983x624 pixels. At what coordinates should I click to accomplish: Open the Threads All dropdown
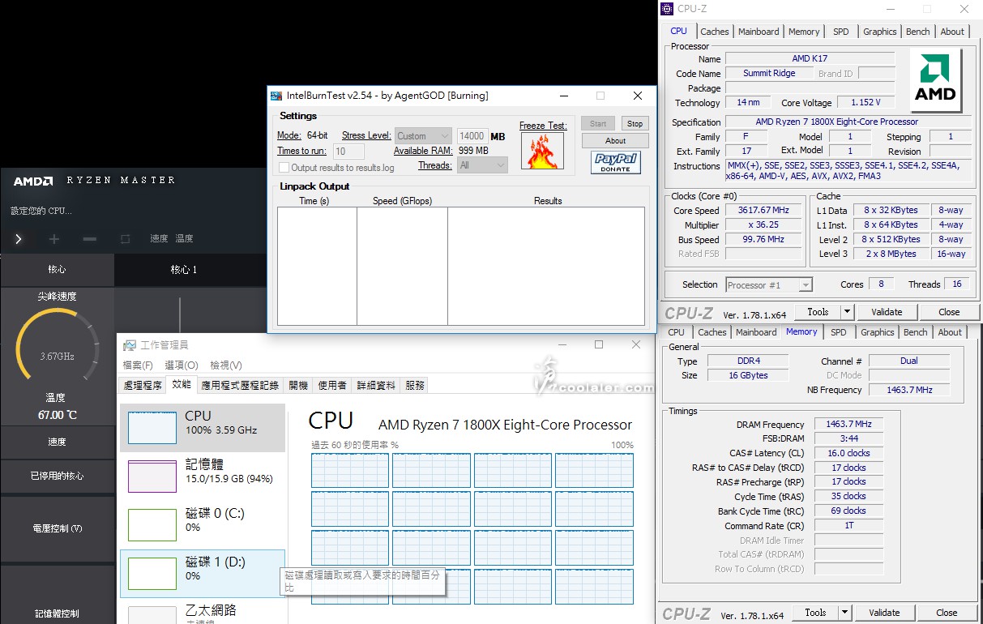pos(482,165)
